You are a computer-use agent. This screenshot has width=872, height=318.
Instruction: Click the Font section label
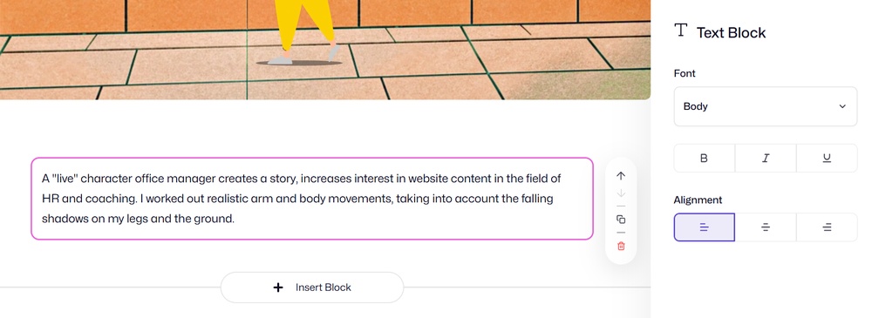pyautogui.click(x=685, y=73)
